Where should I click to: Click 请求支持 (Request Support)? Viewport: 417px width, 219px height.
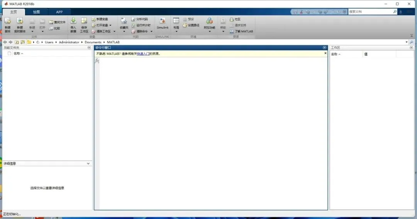point(238,25)
